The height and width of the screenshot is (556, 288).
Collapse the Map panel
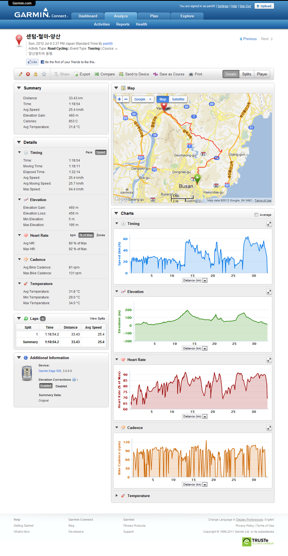(x=116, y=88)
